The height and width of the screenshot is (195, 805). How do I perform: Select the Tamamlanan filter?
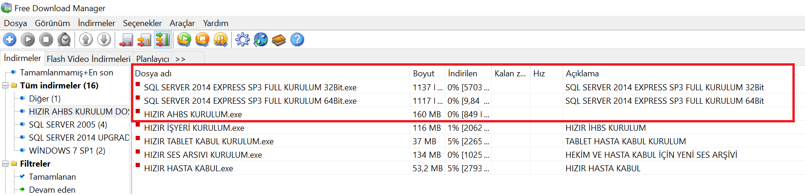click(x=52, y=177)
